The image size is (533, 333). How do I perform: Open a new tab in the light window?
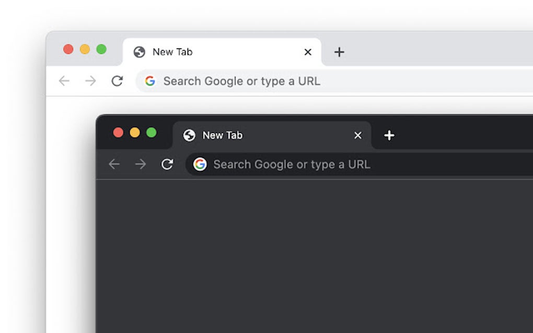tap(339, 52)
